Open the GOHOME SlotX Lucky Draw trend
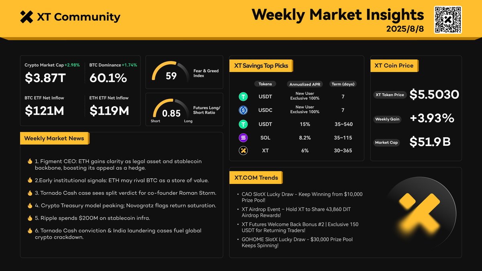 click(x=297, y=242)
